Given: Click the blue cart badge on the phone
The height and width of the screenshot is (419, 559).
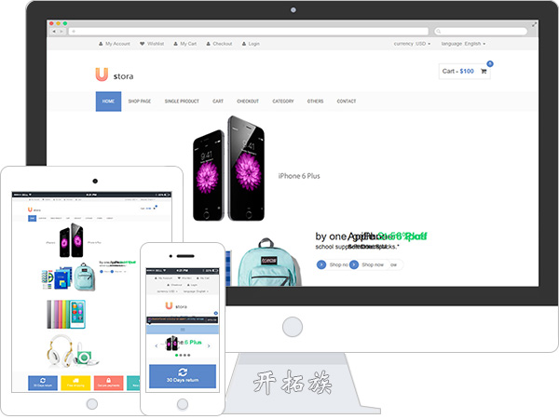Looking at the screenshot, I should [216, 313].
